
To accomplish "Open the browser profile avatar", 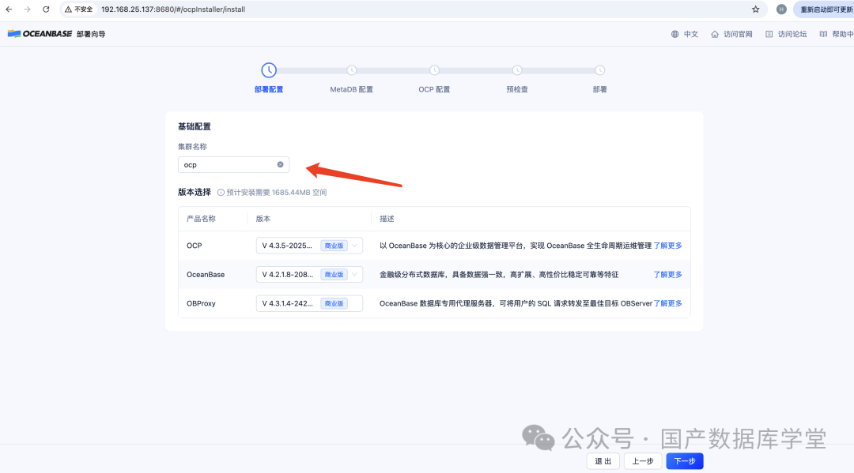I will (781, 9).
